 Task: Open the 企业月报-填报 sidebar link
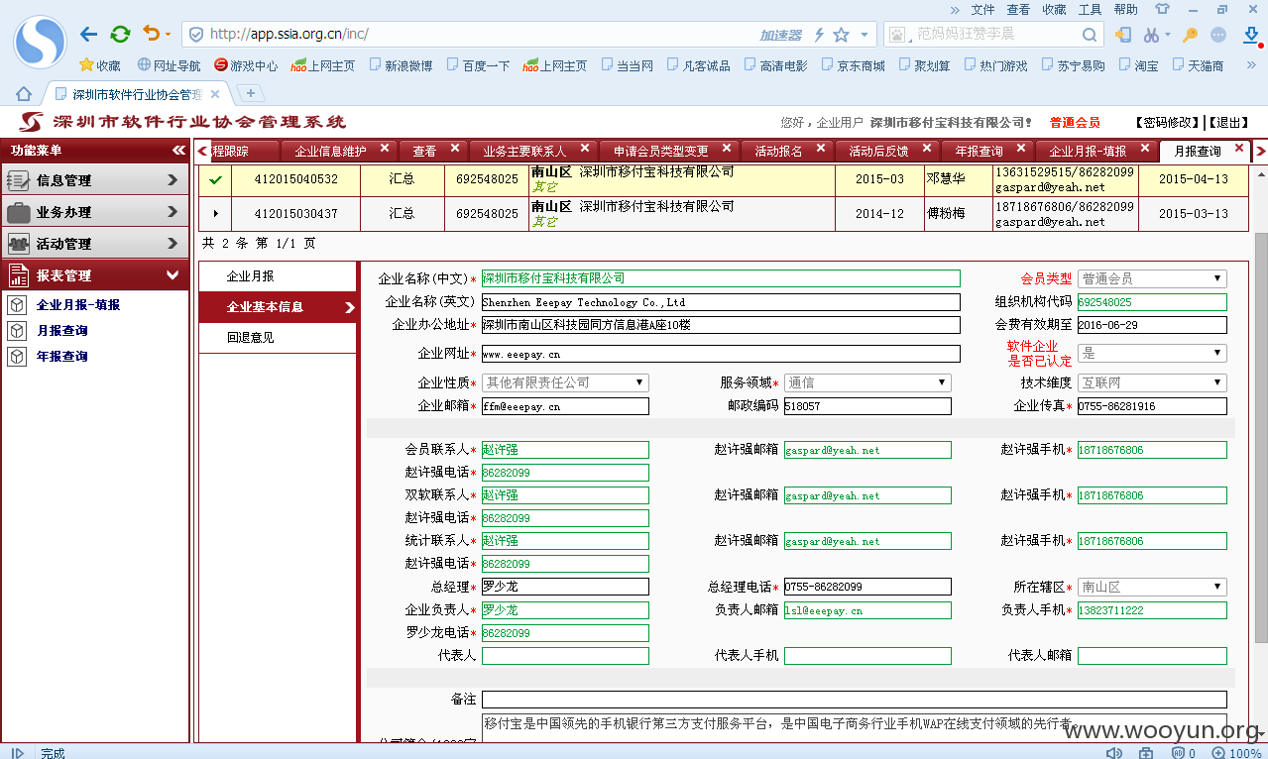click(78, 305)
